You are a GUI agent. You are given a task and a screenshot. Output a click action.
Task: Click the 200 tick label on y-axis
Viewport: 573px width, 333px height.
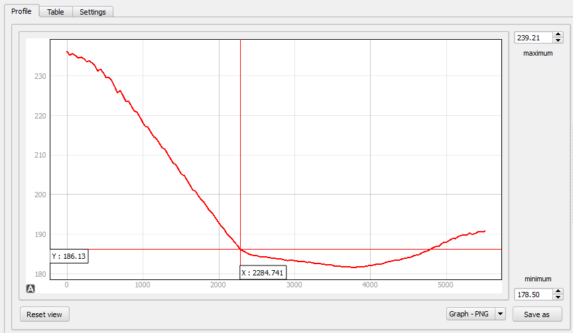41,195
